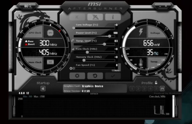Click the Core Voltage slider handle

click(74, 28)
